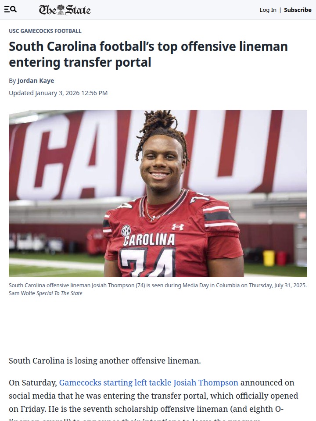
Task: Go to The State homepage logo
Action: point(65,10)
